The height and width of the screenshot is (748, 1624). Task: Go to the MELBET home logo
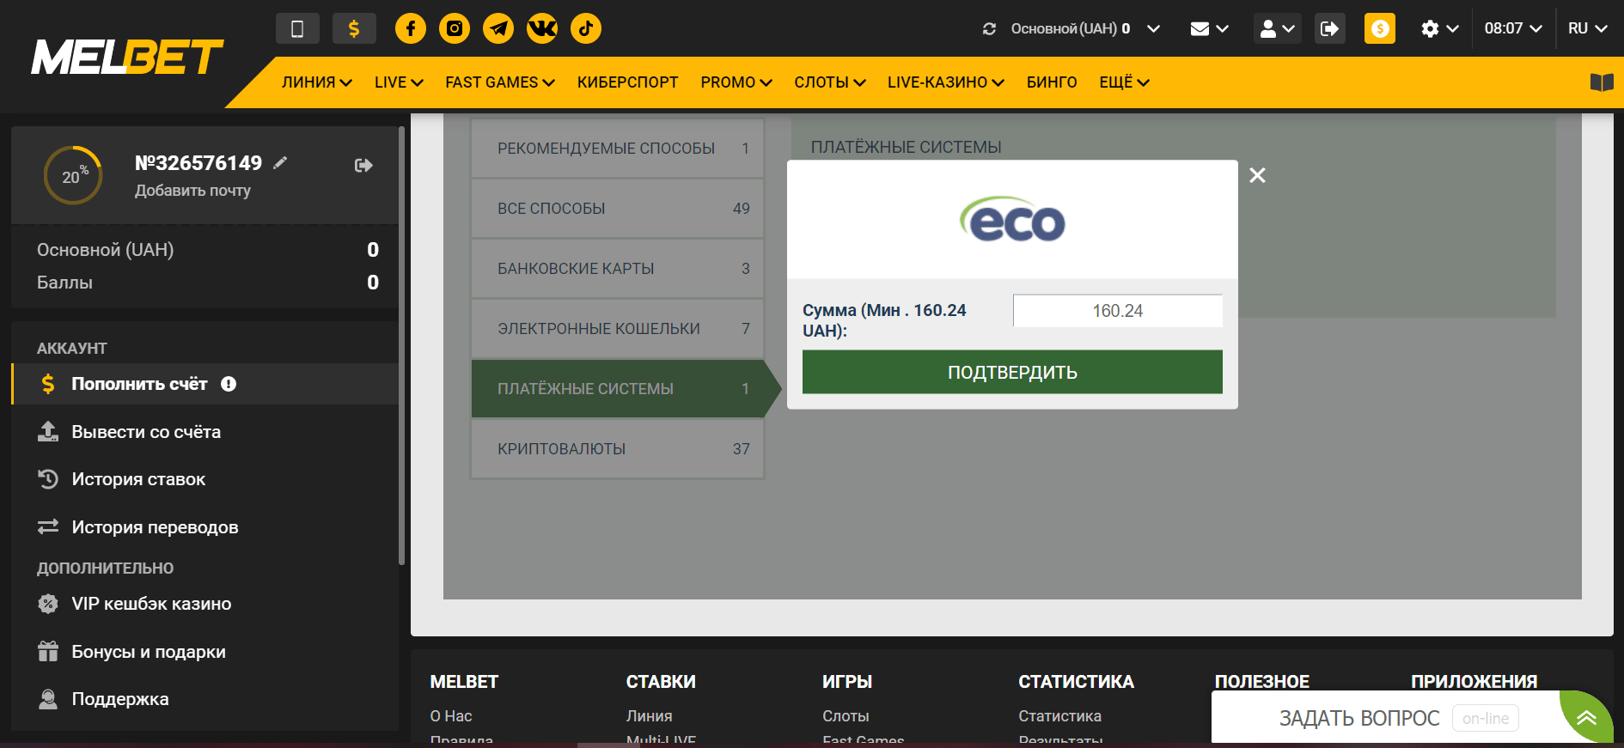click(127, 58)
